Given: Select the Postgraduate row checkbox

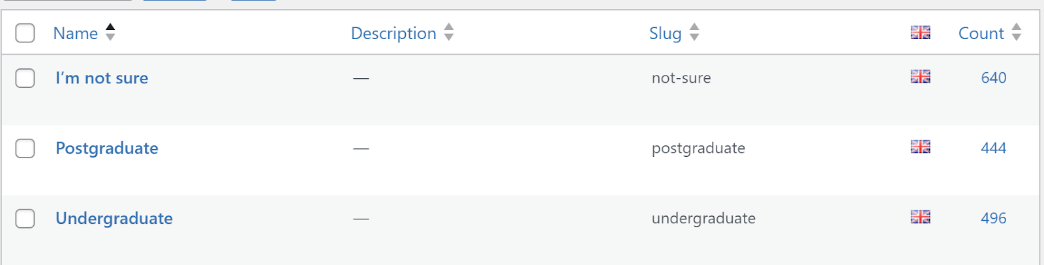Looking at the screenshot, I should 25,148.
